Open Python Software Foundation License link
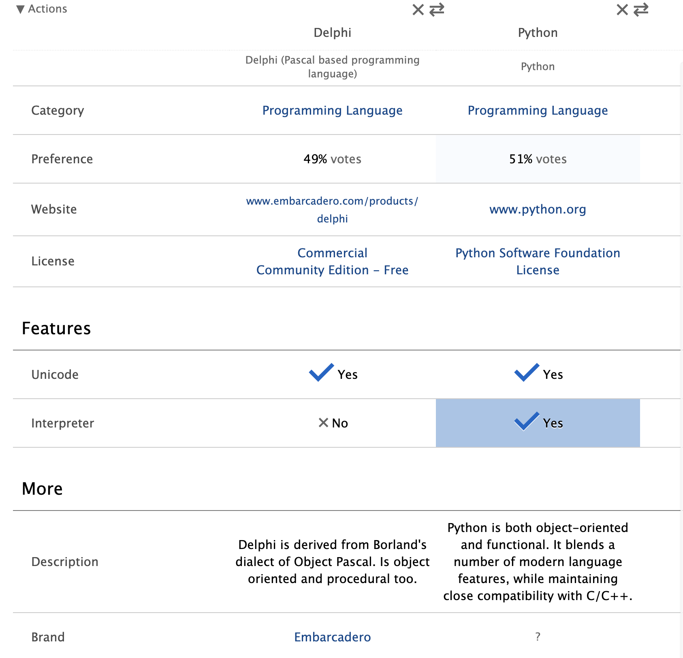Image resolution: width=683 pixels, height=658 pixels. tap(538, 261)
